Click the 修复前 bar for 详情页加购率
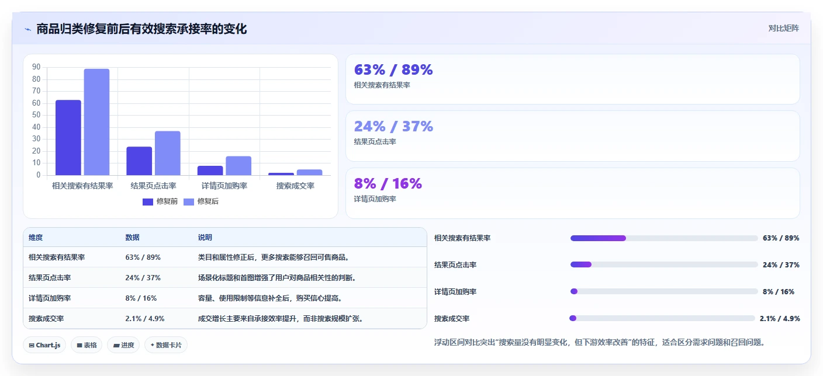The width and height of the screenshot is (823, 376). pyautogui.click(x=210, y=170)
